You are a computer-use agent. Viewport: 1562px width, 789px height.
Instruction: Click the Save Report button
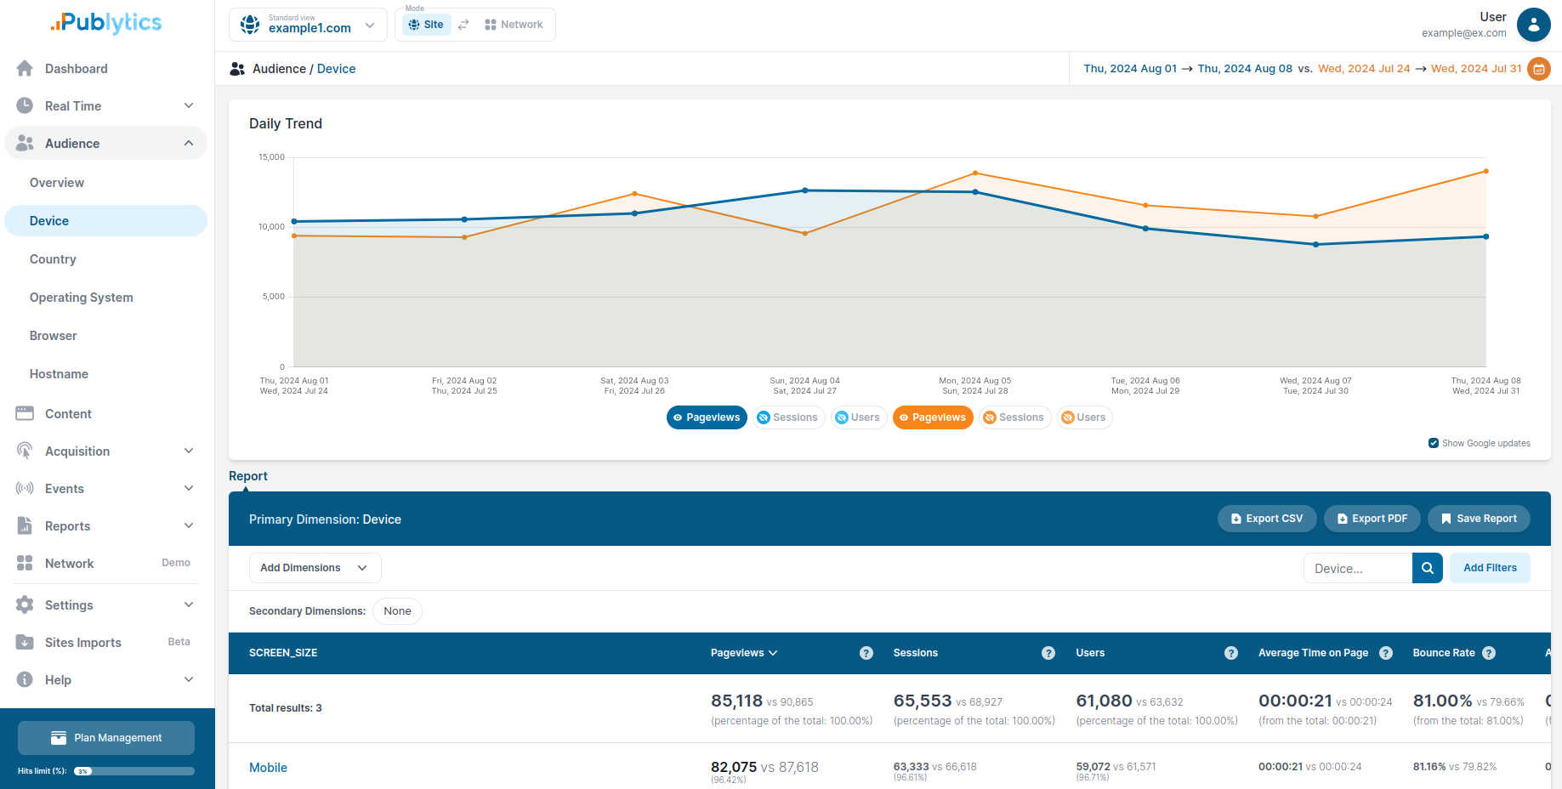(x=1479, y=519)
